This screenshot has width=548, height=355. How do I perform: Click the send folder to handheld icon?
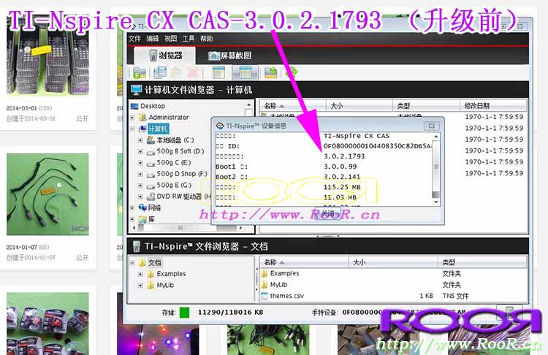click(x=271, y=72)
